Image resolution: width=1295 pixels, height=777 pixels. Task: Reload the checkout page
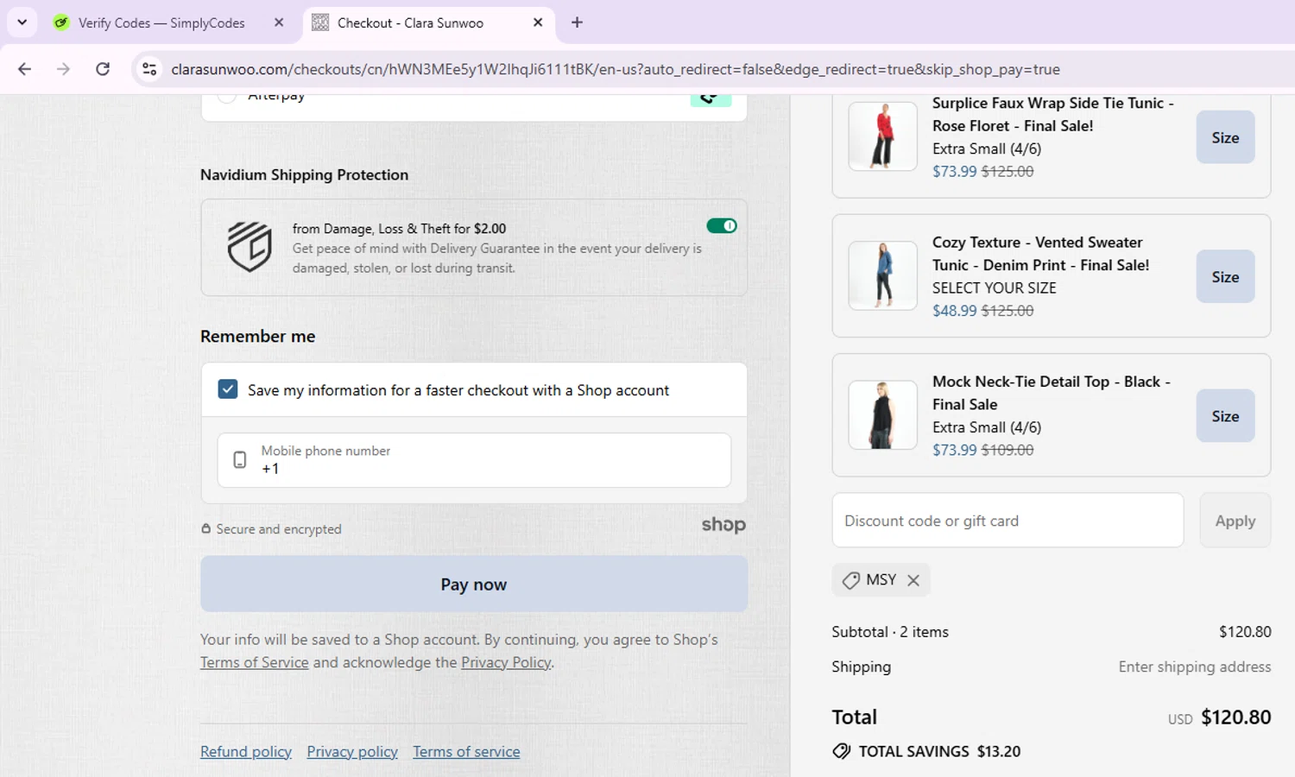click(x=103, y=69)
